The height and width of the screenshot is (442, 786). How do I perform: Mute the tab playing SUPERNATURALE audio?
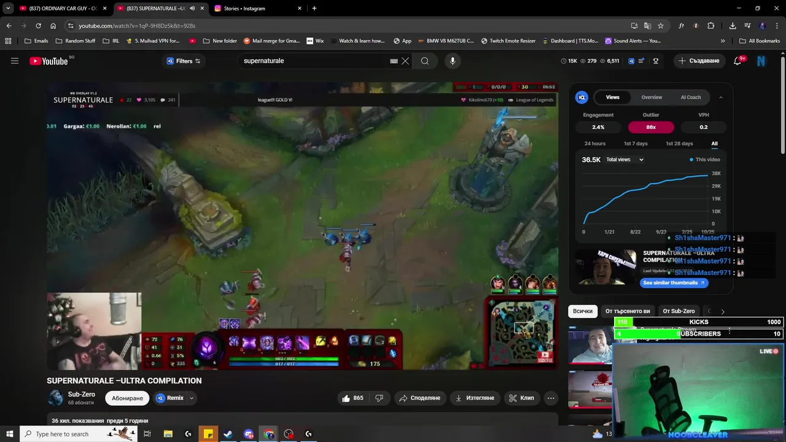192,9
